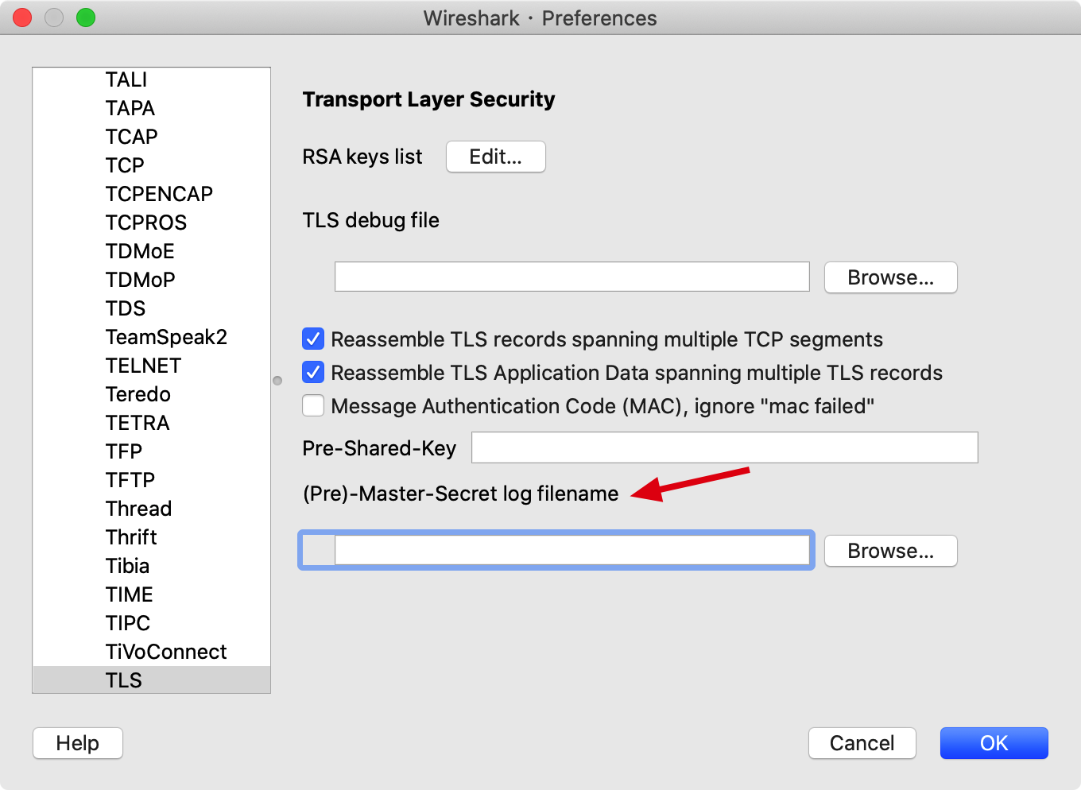This screenshot has width=1081, height=790.
Task: Enable ignore "mac failed" checkbox
Action: coord(313,406)
